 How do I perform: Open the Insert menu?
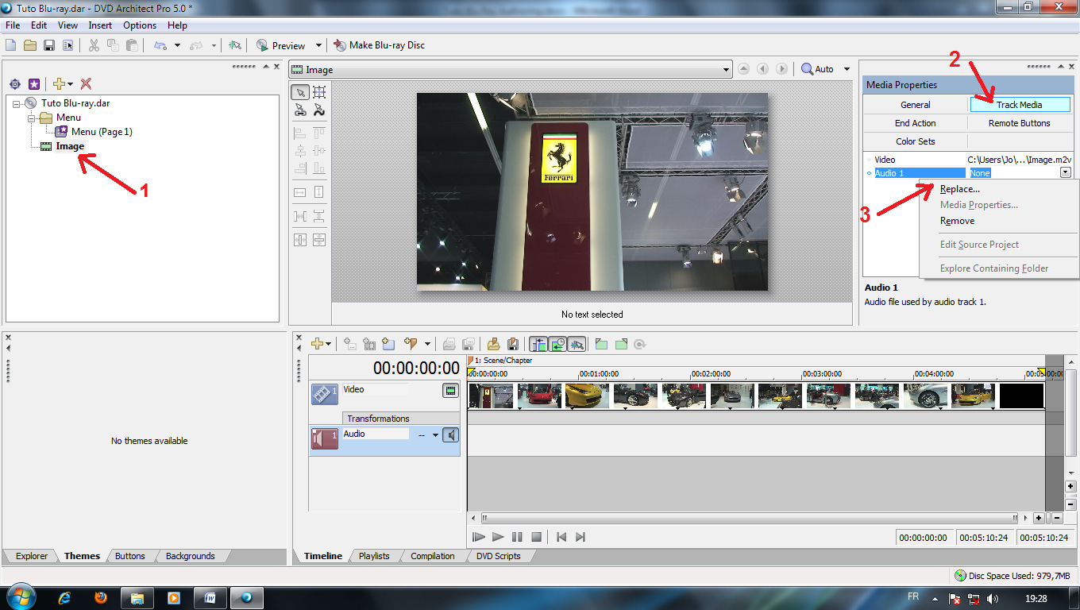click(x=100, y=25)
